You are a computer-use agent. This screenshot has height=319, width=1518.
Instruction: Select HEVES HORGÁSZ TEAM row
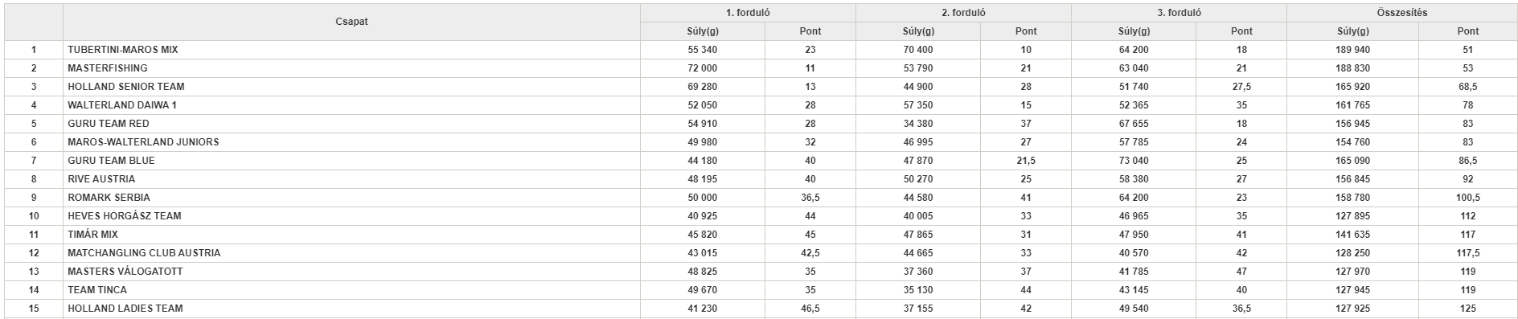pos(760,216)
